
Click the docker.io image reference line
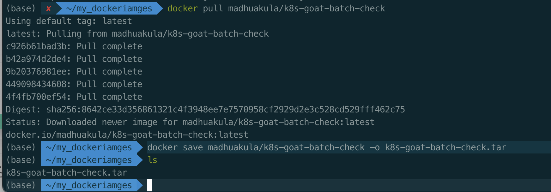click(x=127, y=135)
